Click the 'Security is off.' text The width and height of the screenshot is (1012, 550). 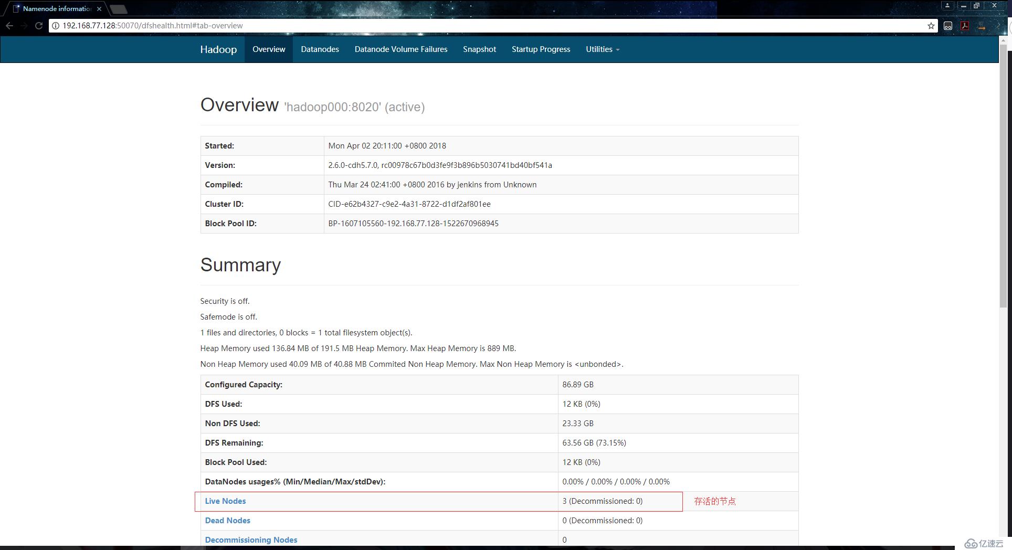225,301
